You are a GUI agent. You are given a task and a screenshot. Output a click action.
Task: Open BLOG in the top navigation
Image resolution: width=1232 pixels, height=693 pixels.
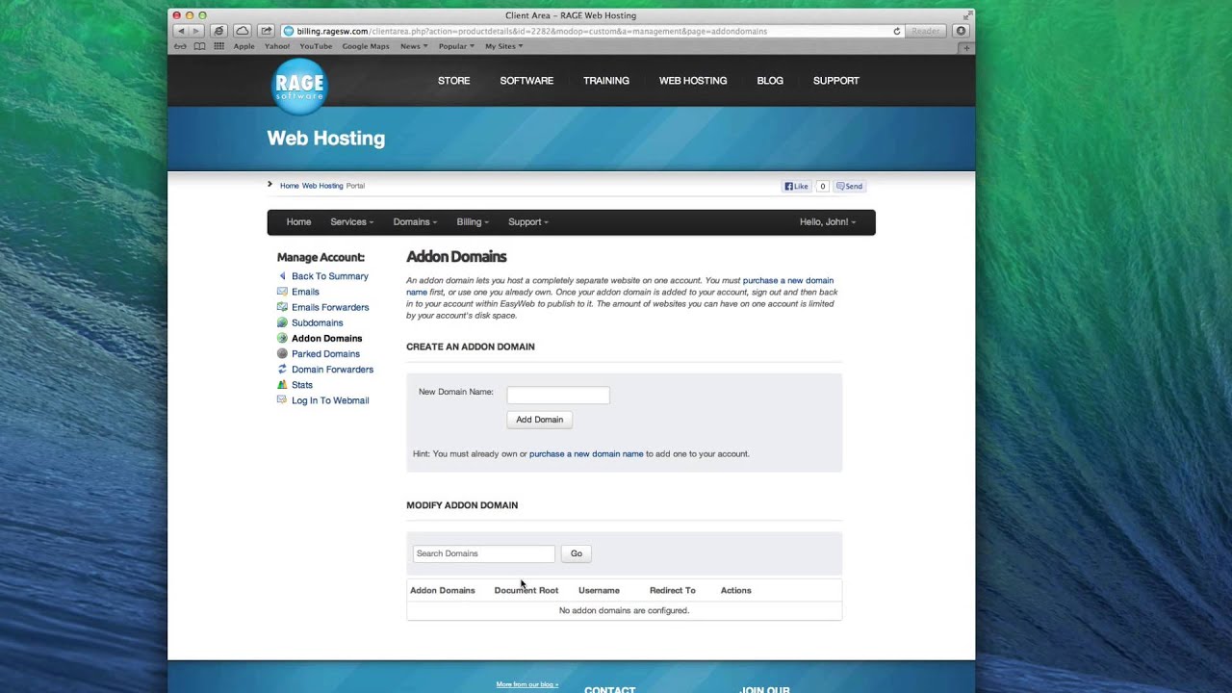[770, 81]
